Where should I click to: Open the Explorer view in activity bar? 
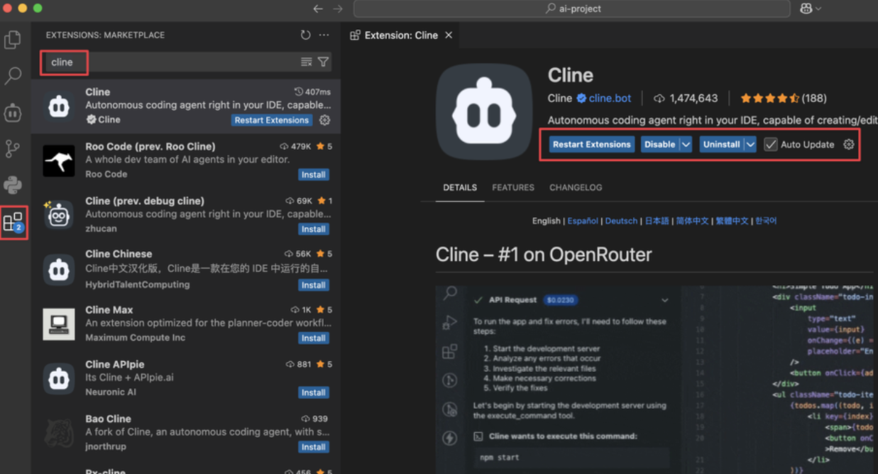(13, 40)
